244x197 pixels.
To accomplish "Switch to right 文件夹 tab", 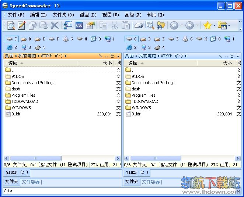I will (x=132, y=182).
